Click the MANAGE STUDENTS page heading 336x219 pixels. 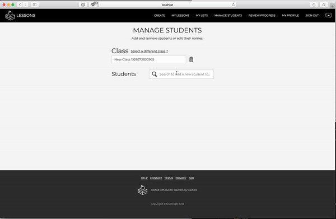tap(167, 30)
